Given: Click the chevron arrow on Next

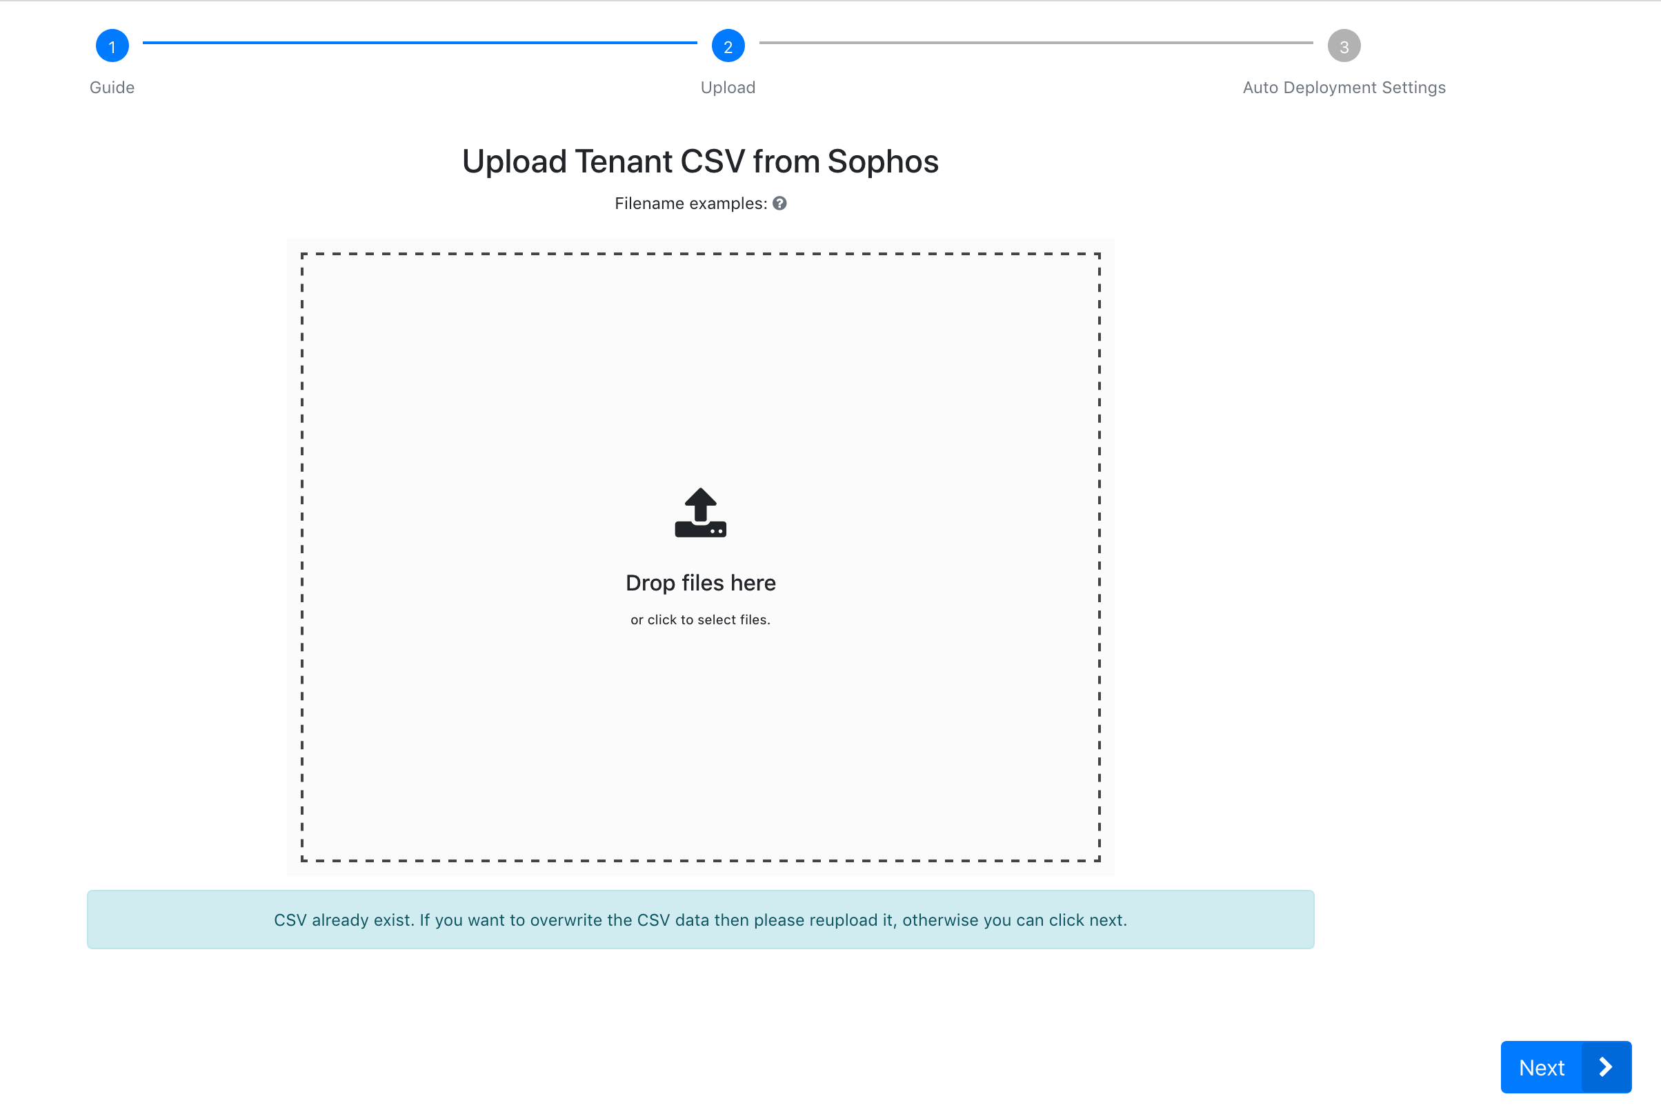Looking at the screenshot, I should point(1606,1066).
